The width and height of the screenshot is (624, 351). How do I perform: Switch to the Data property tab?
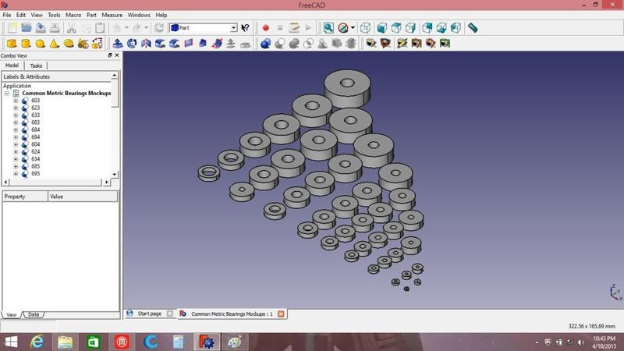tap(34, 314)
